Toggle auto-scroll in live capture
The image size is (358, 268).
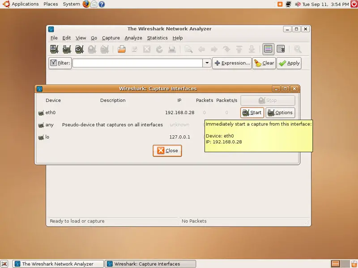[281, 49]
